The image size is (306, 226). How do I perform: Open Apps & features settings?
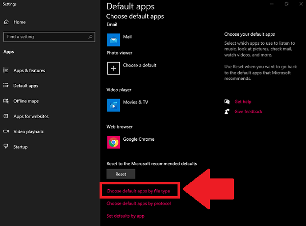pyautogui.click(x=29, y=71)
